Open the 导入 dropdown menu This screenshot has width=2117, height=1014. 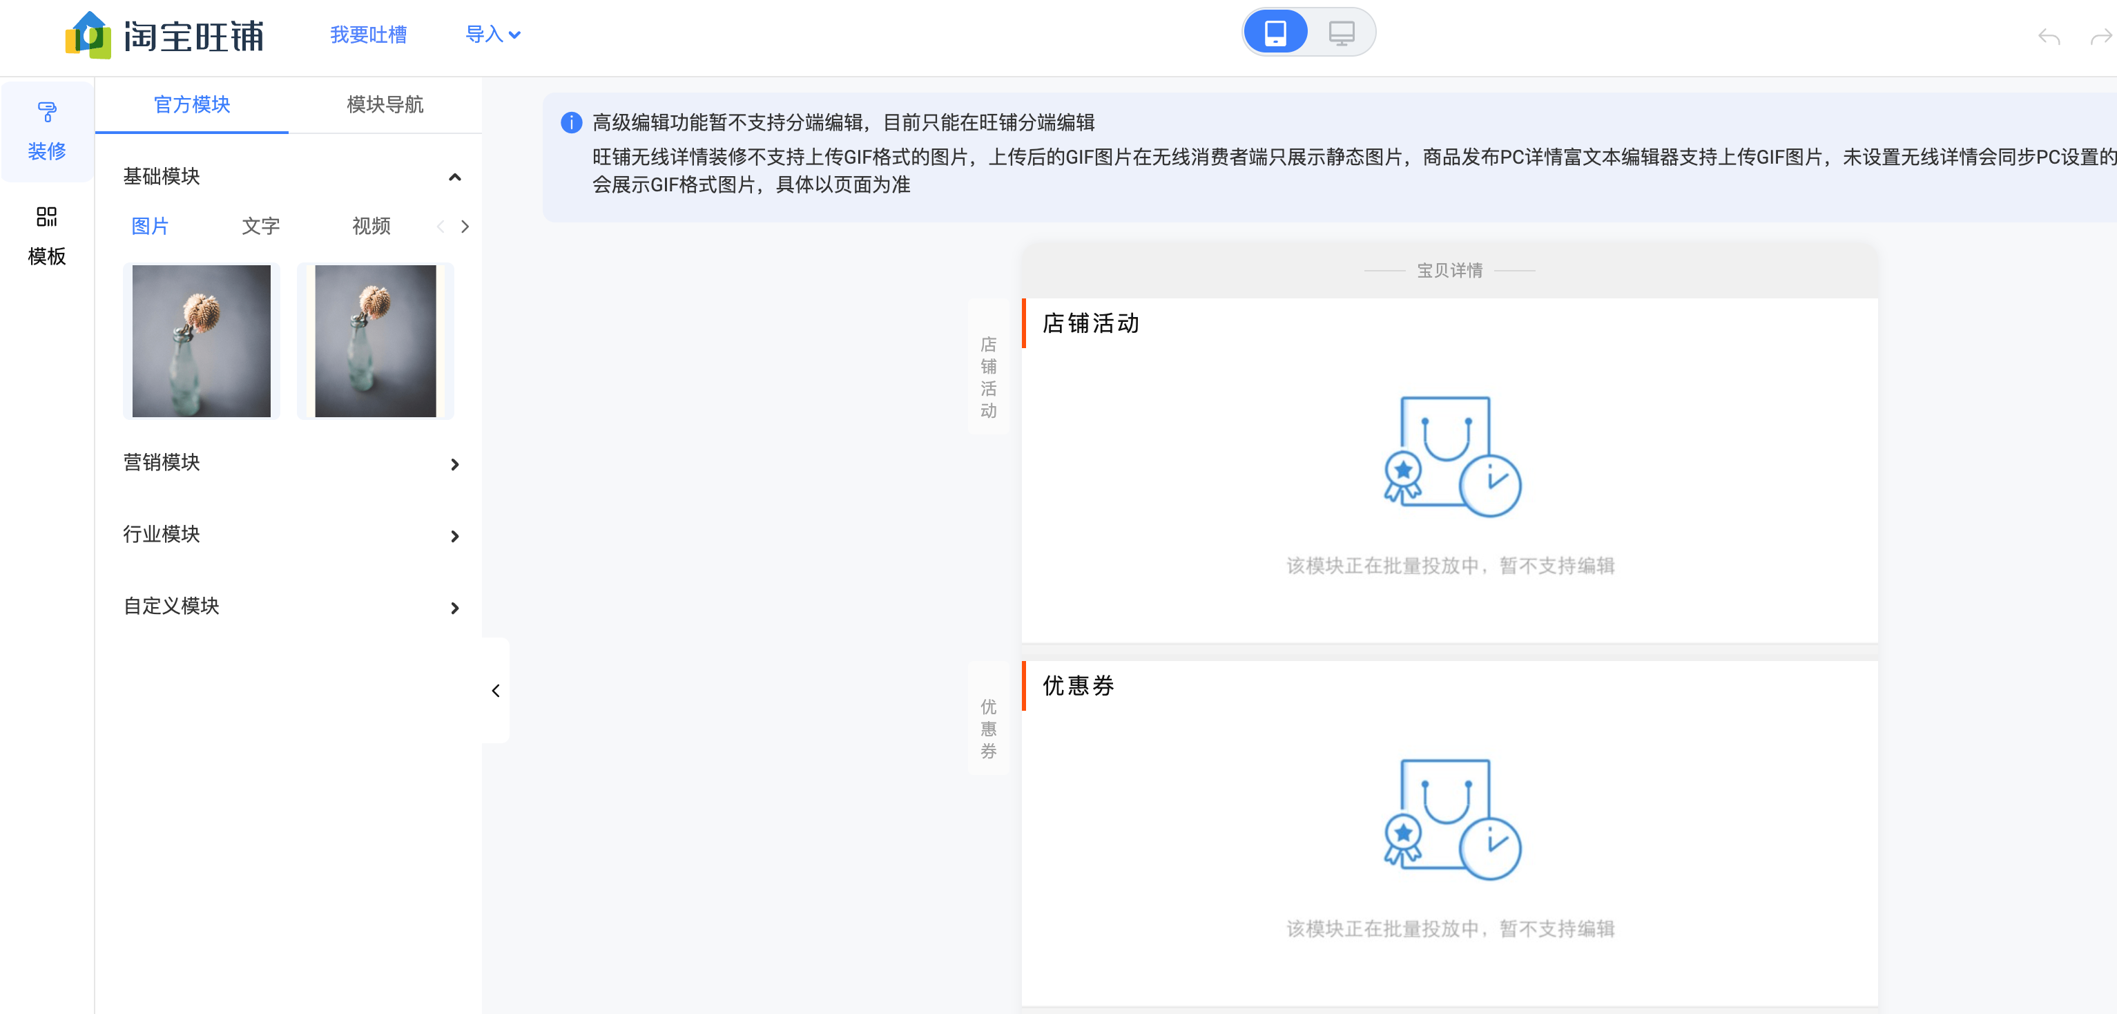492,35
